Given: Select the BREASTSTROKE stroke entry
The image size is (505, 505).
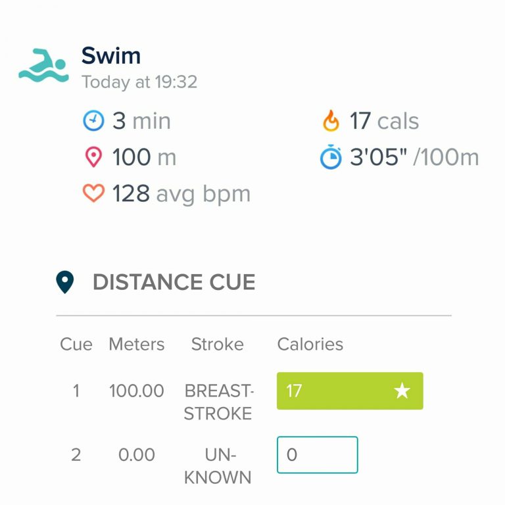Looking at the screenshot, I should click(218, 402).
